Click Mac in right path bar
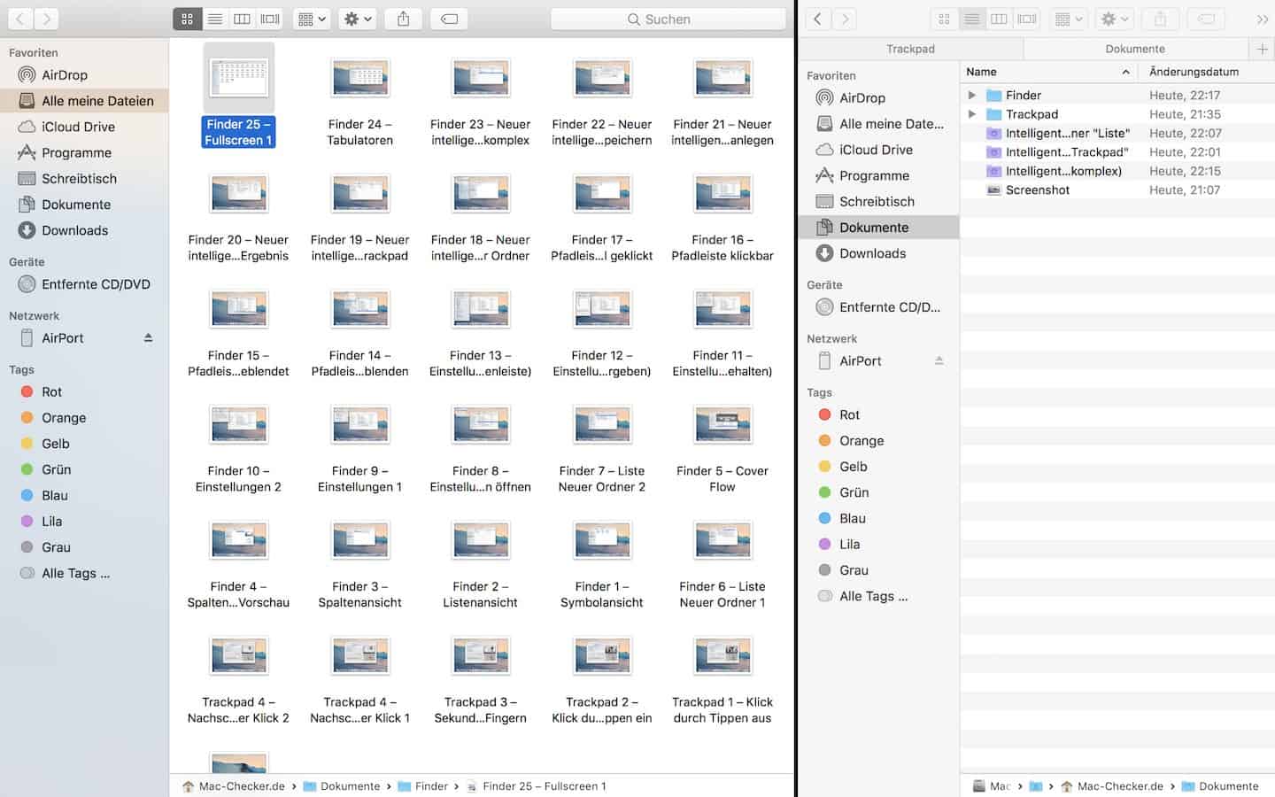The width and height of the screenshot is (1275, 797). pos(991,786)
